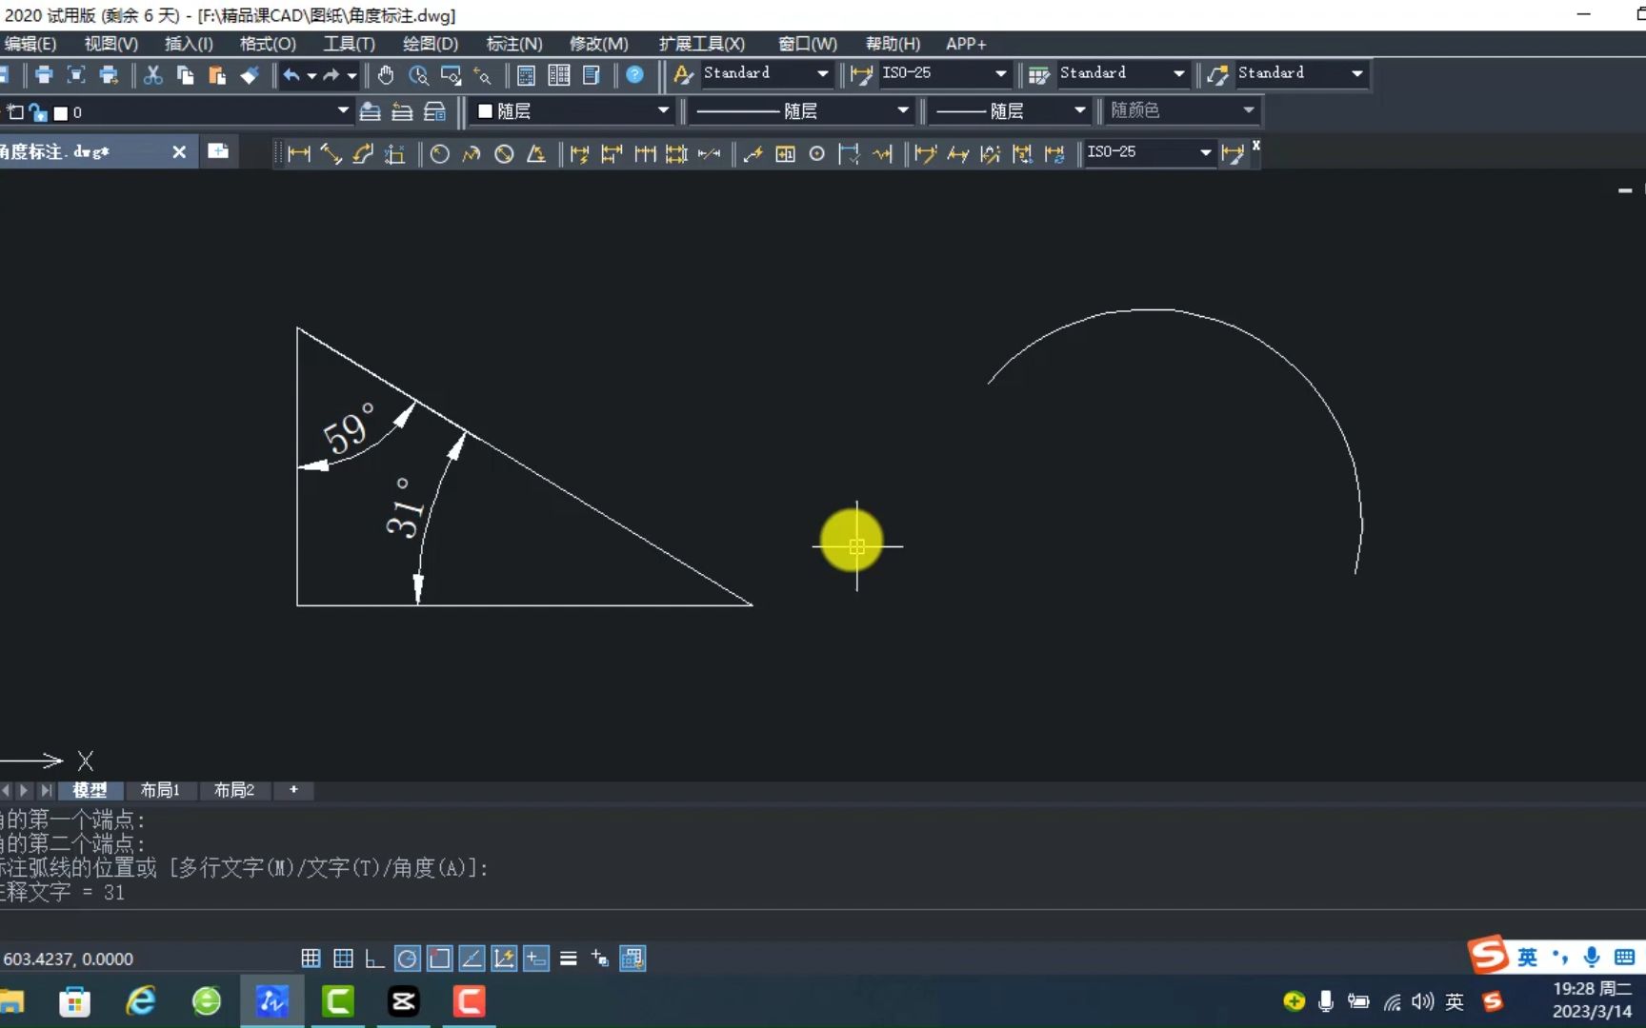Select the Aligned Dimension tool
This screenshot has height=1028, width=1646.
[331, 153]
